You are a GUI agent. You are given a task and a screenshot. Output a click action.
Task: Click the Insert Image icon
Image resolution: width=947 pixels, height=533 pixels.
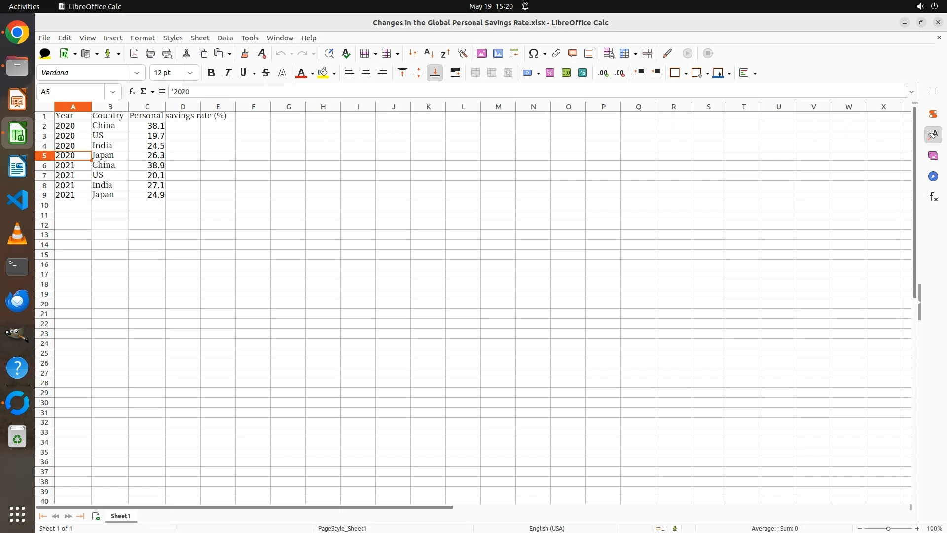click(482, 53)
